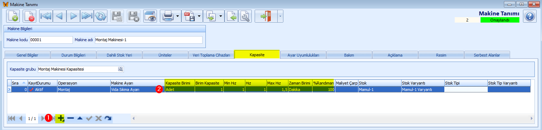Open the Durum Bilgileri tab
Image resolution: width=542 pixels, height=130 pixels.
tap(73, 55)
